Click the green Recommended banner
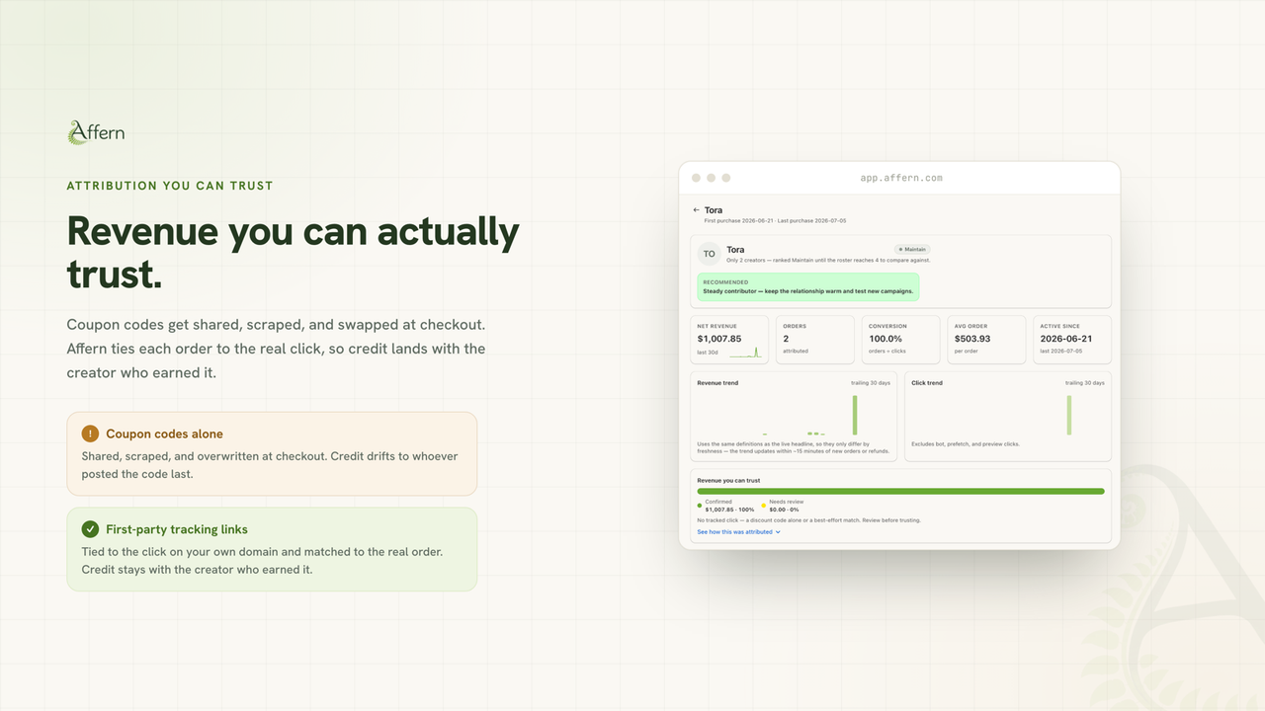 [808, 287]
